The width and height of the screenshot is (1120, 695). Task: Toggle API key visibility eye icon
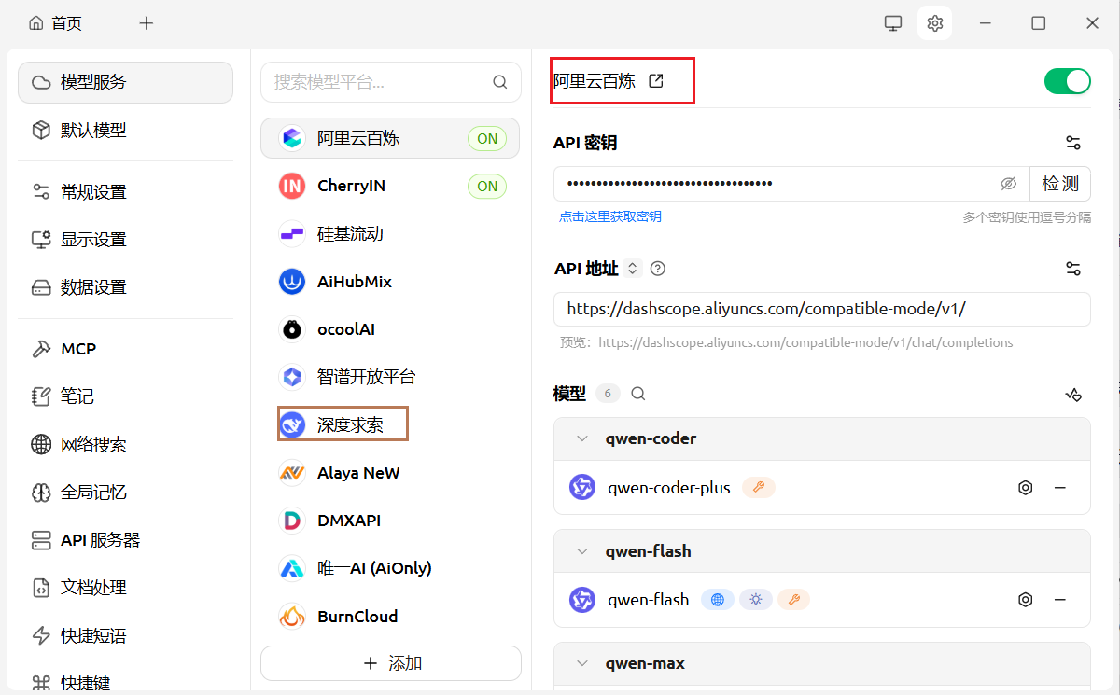(1008, 184)
